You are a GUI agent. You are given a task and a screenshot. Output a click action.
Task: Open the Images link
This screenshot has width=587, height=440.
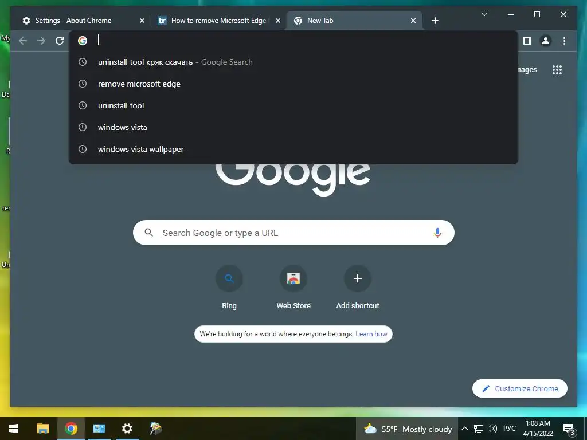click(x=527, y=69)
